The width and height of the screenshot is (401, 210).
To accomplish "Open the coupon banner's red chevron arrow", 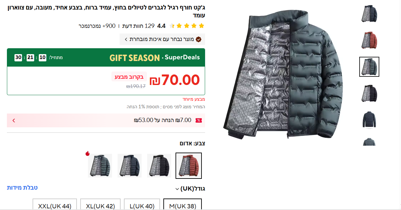I will [x=14, y=120].
